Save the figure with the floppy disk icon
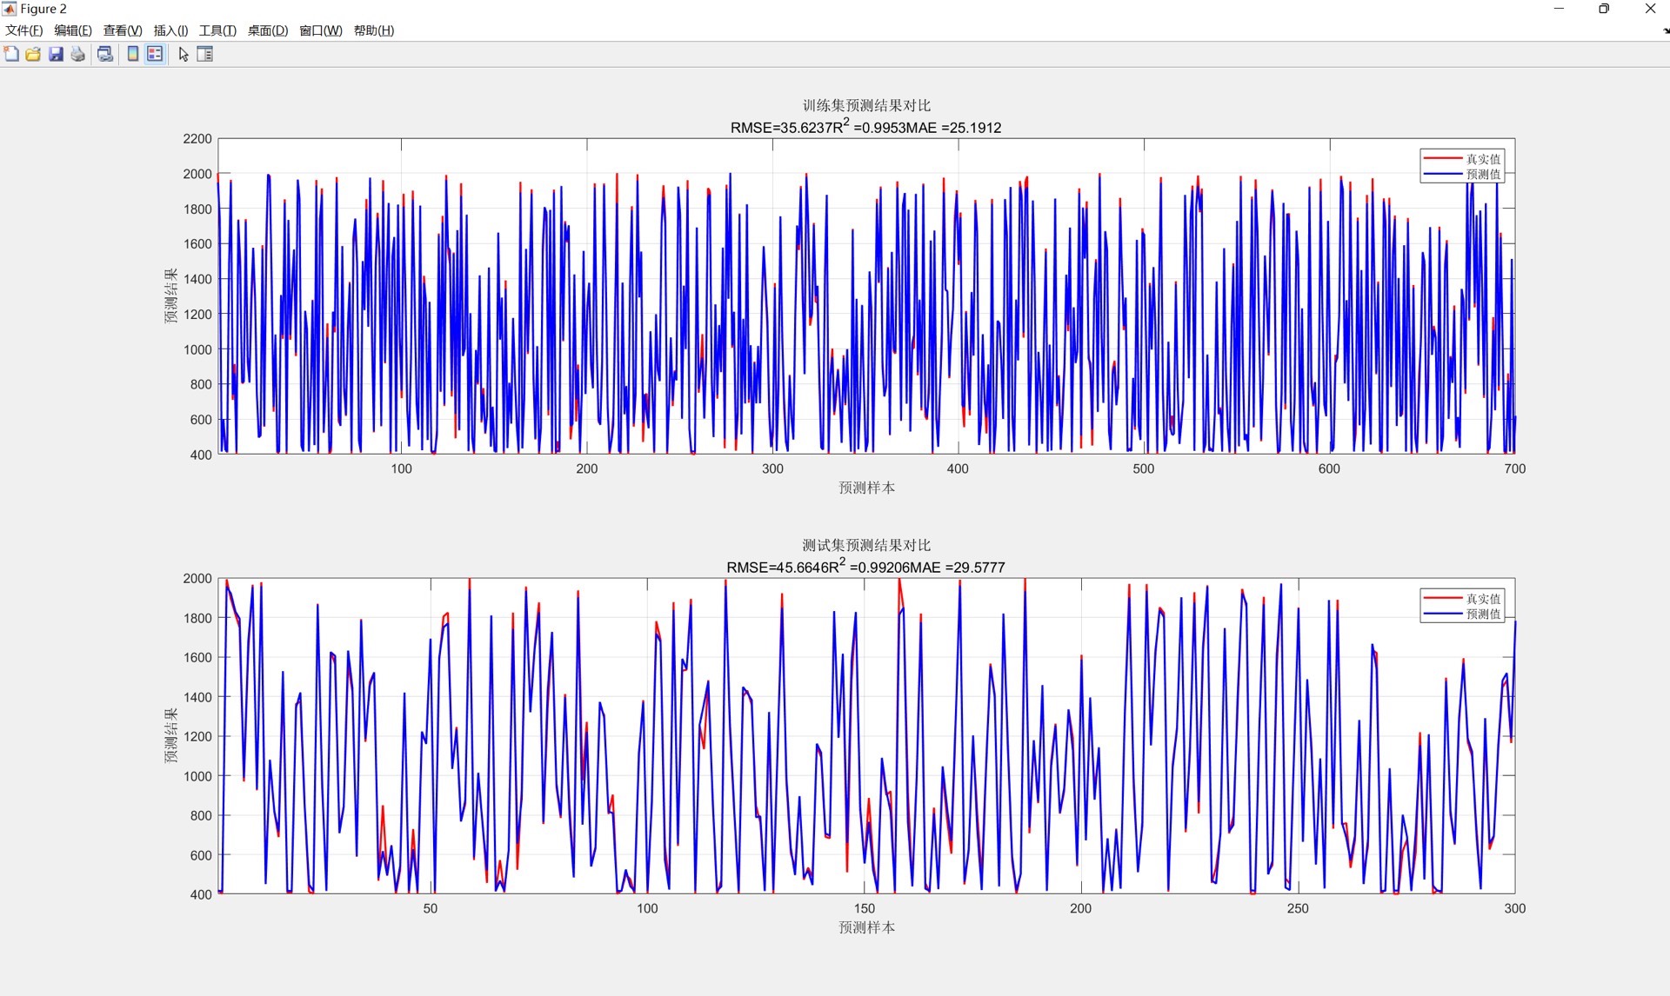The height and width of the screenshot is (996, 1670). coord(56,54)
